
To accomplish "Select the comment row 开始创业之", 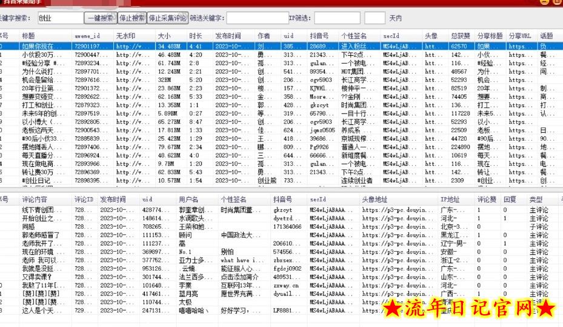I will [x=280, y=218].
